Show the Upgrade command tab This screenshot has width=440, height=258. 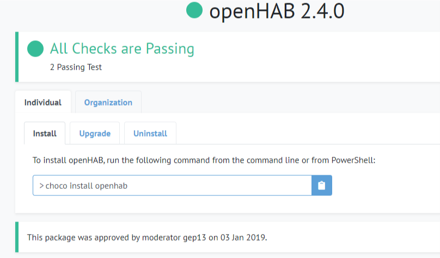[95, 133]
